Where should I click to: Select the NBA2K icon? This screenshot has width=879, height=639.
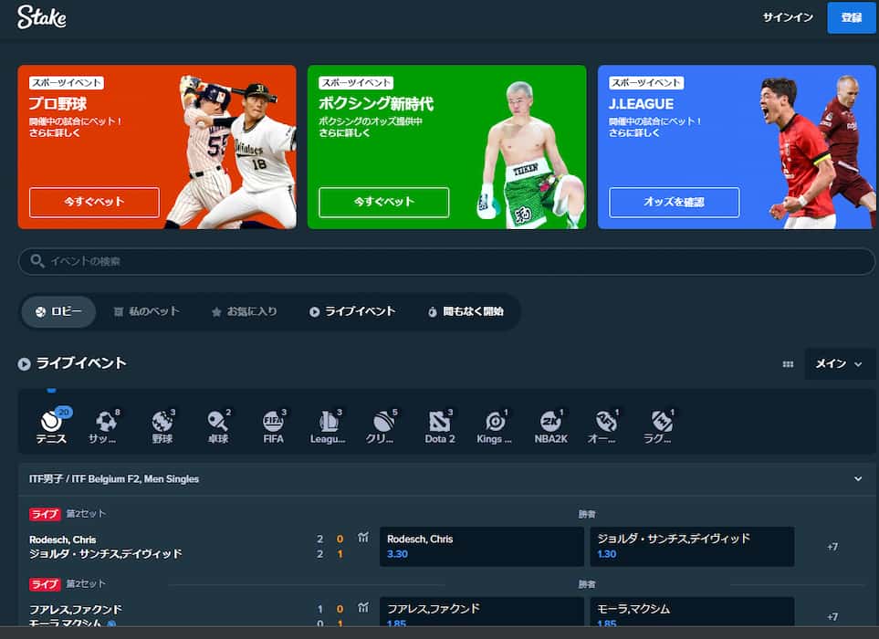[551, 426]
